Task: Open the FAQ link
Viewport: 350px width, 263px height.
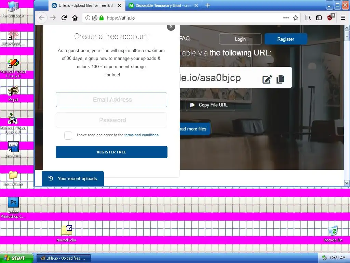Action: pyautogui.click(x=185, y=38)
